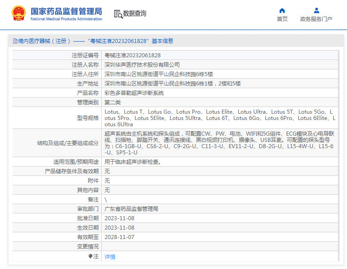Click the 用于临床超声诊断检查 value
Viewport: 347px width, 269px height.
click(x=133, y=162)
